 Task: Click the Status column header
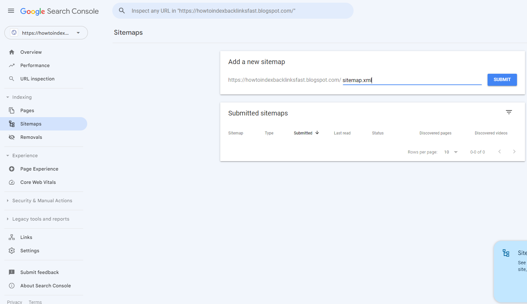coord(378,133)
